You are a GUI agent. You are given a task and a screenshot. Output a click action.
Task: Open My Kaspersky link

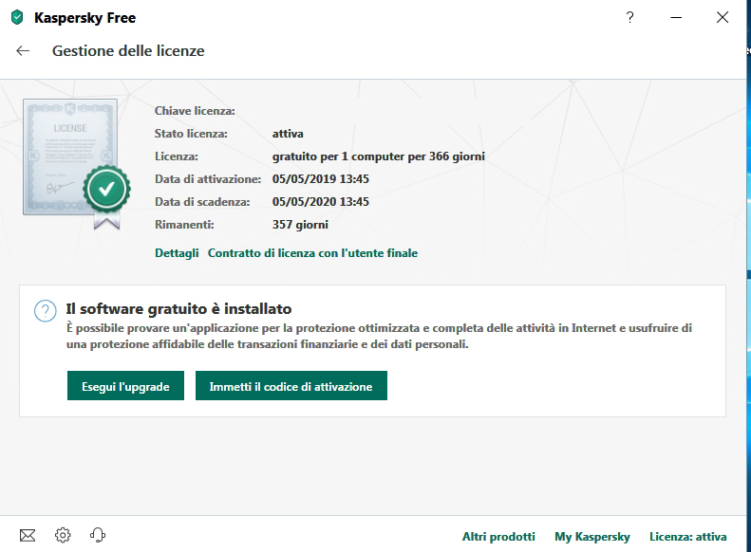tap(592, 537)
